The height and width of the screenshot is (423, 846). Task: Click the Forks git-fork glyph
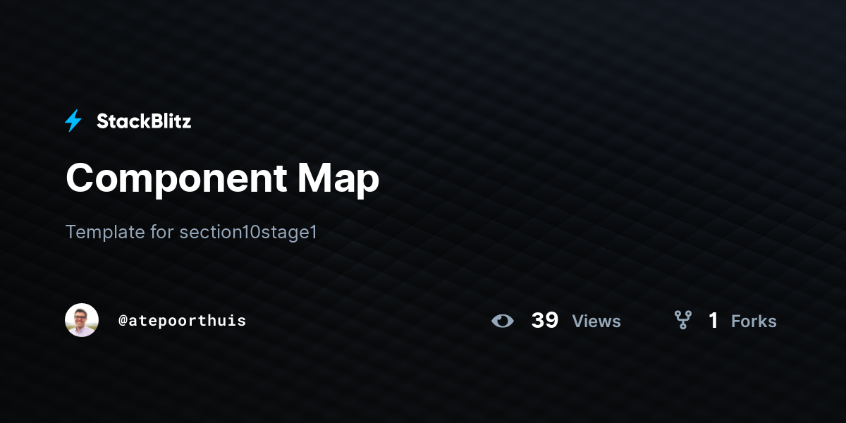(682, 321)
